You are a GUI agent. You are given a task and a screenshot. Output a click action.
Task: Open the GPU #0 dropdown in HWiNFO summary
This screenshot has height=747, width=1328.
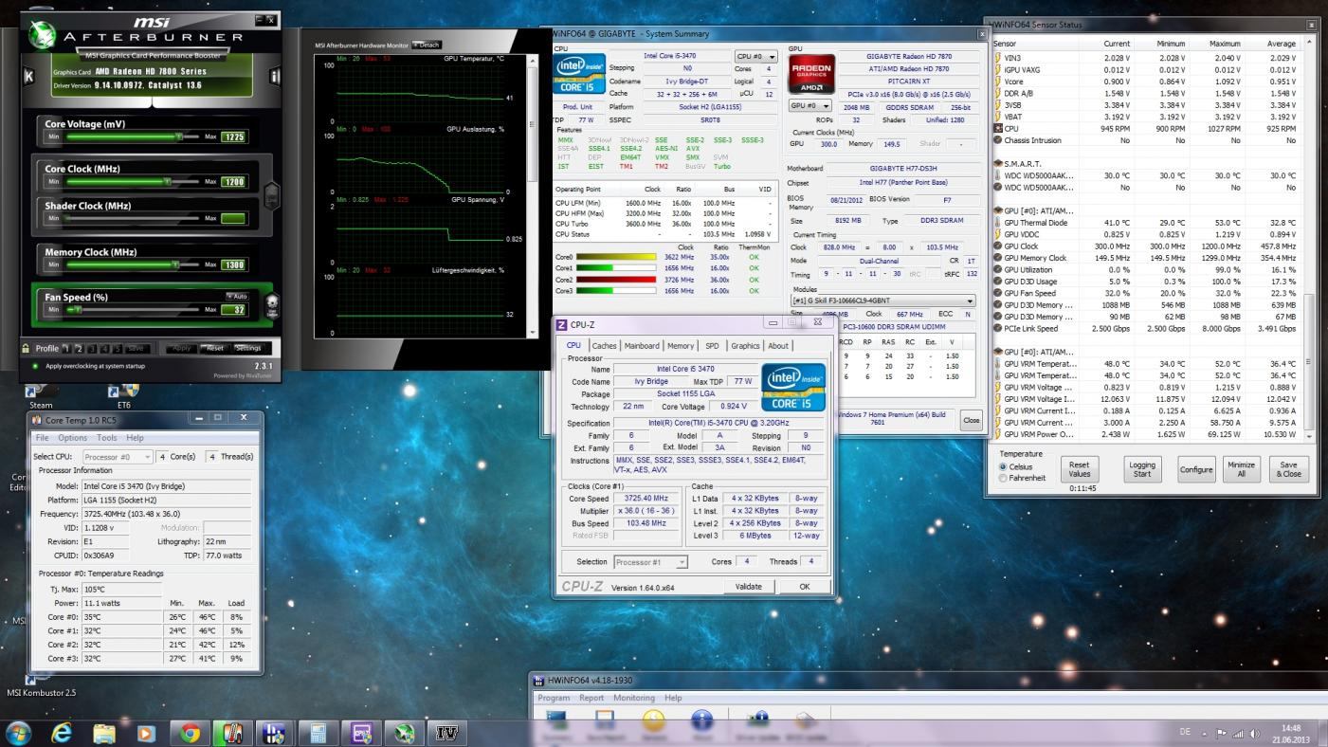click(x=810, y=106)
